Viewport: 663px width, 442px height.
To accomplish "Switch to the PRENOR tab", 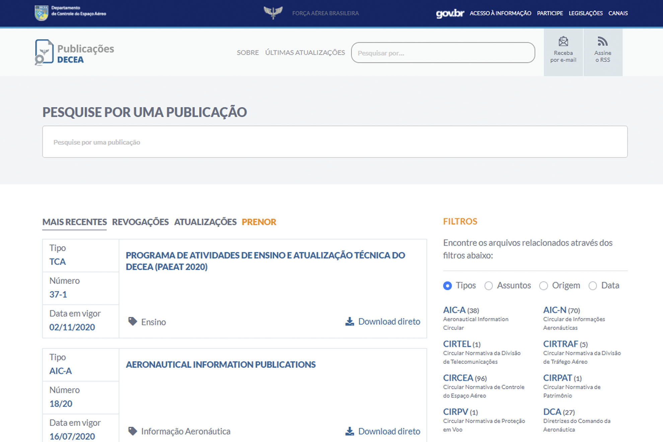I will point(259,222).
